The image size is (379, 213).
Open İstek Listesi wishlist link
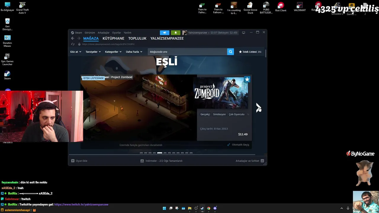coord(250,52)
